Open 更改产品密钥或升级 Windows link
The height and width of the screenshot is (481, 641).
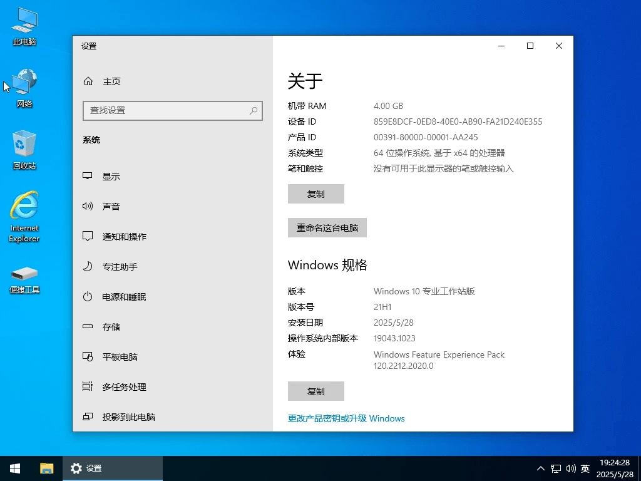click(x=345, y=418)
